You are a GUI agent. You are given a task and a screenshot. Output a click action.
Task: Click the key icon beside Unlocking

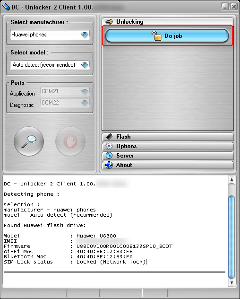(109, 22)
